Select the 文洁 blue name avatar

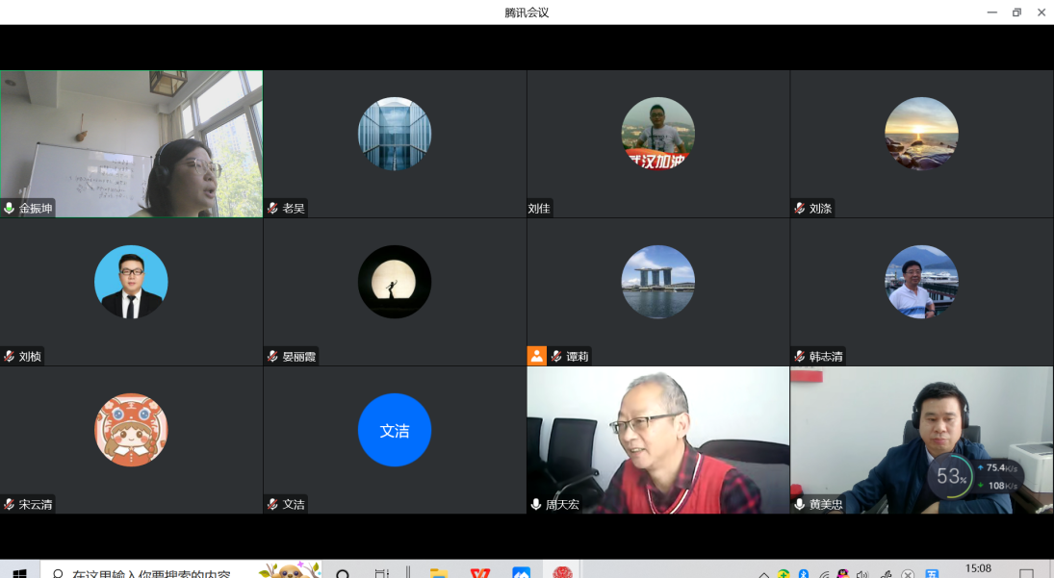(395, 430)
